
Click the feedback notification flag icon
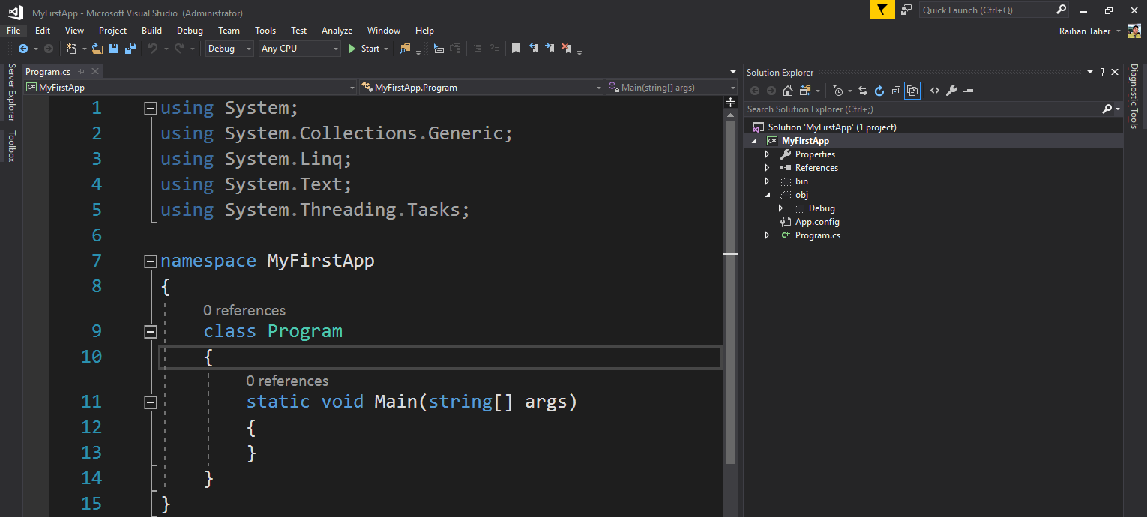pyautogui.click(x=882, y=10)
